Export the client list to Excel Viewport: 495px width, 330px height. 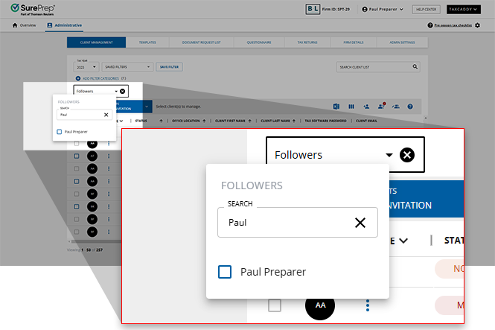click(336, 107)
